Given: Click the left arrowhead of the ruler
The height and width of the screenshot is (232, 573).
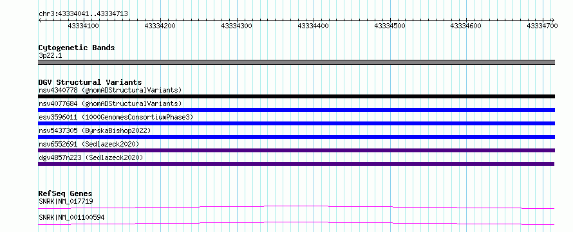Looking at the screenshot, I should (x=40, y=20).
